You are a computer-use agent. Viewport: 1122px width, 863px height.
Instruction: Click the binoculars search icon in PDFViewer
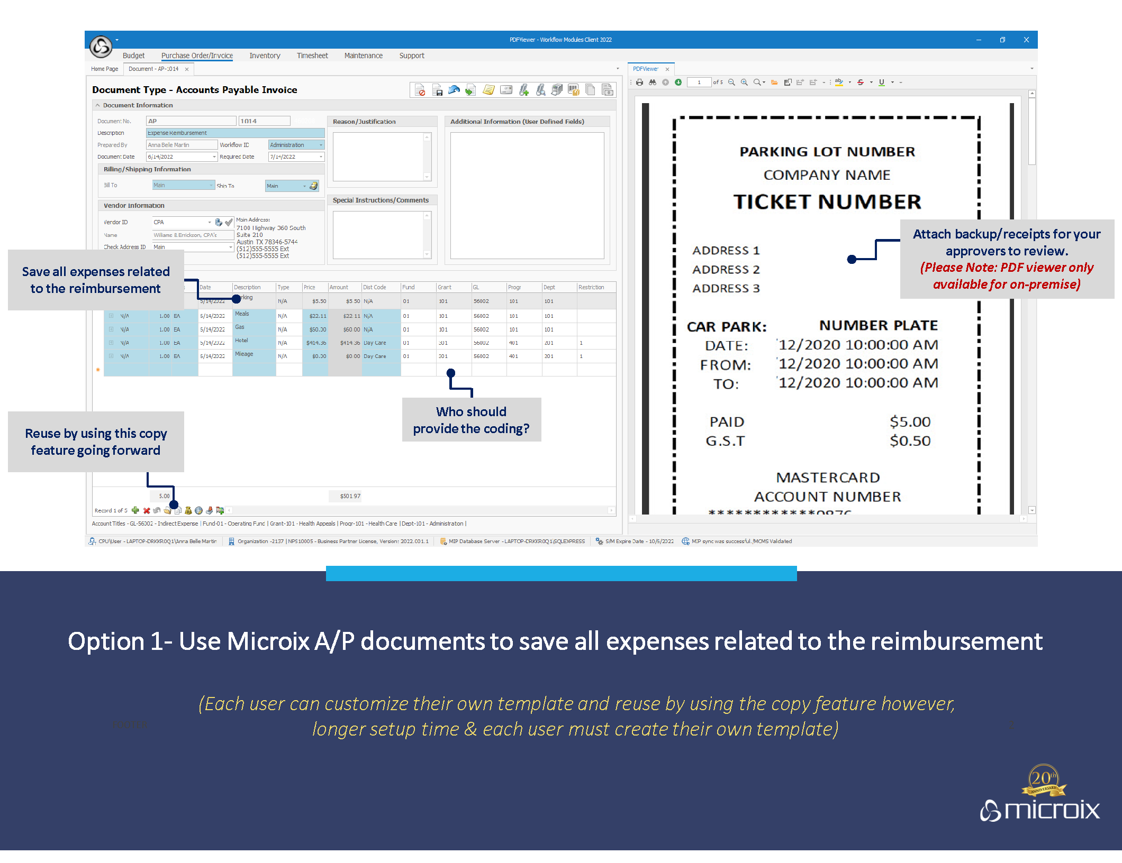[653, 82]
